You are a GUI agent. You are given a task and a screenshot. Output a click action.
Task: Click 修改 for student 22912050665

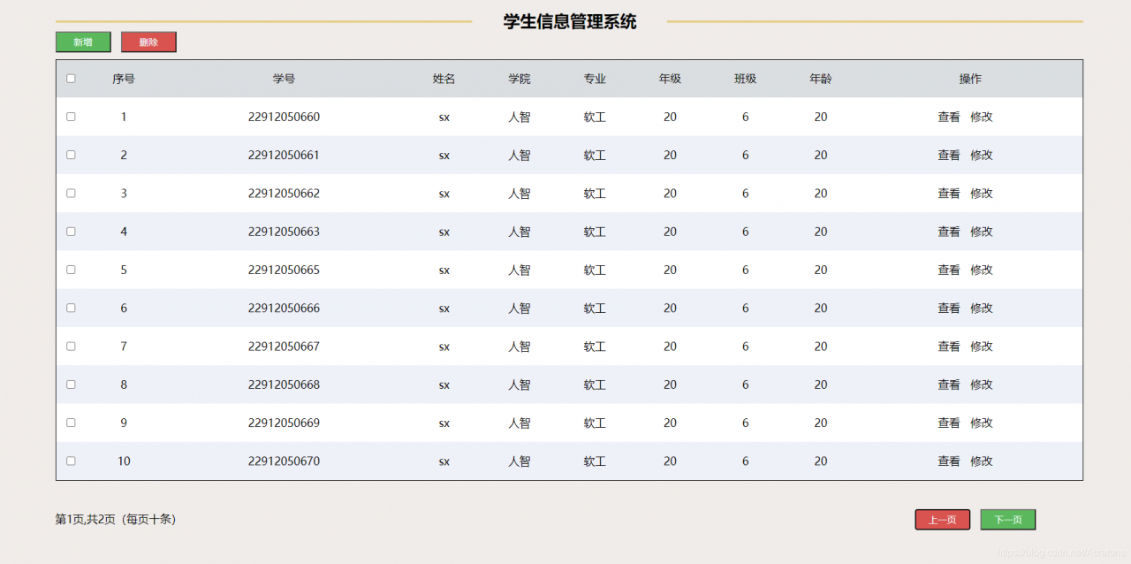[x=982, y=270]
